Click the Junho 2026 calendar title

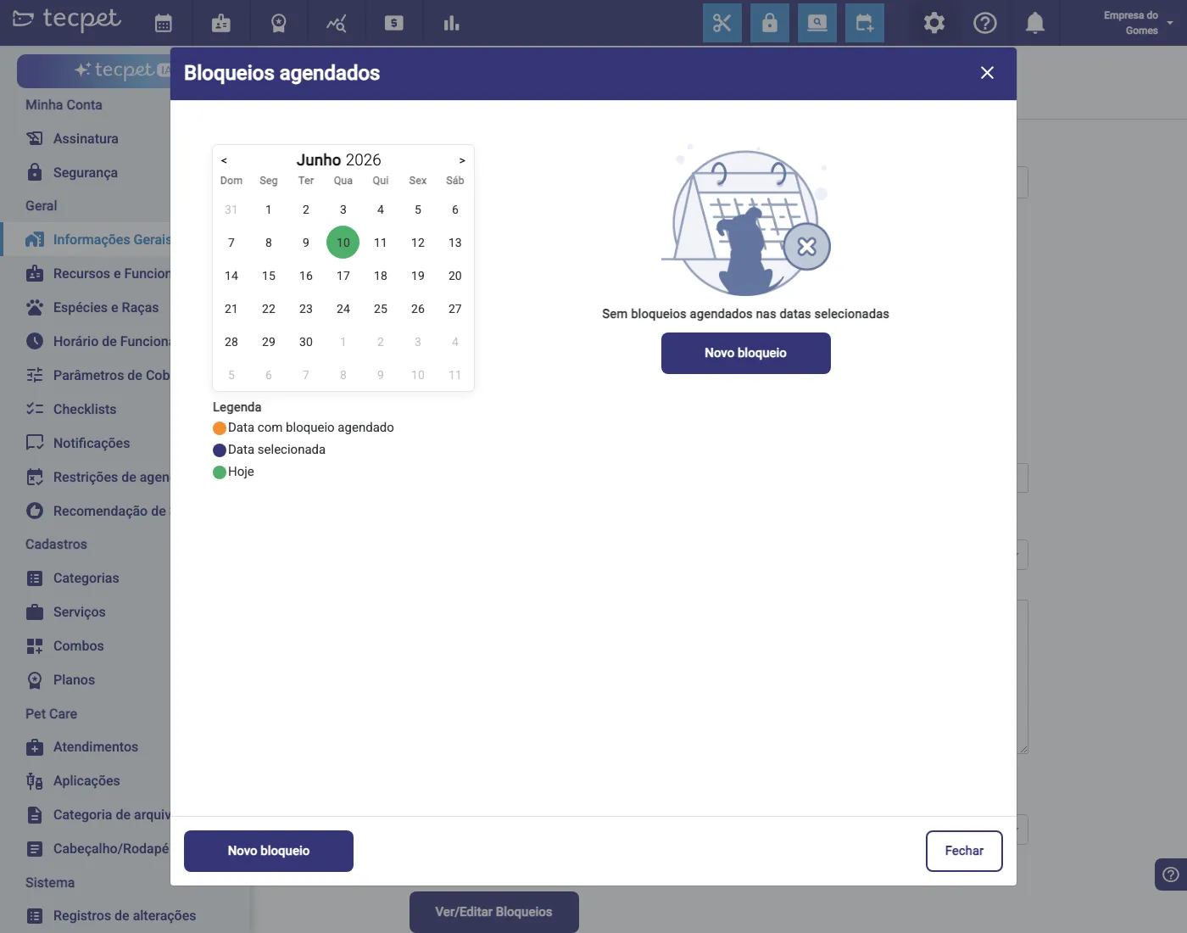[339, 159]
